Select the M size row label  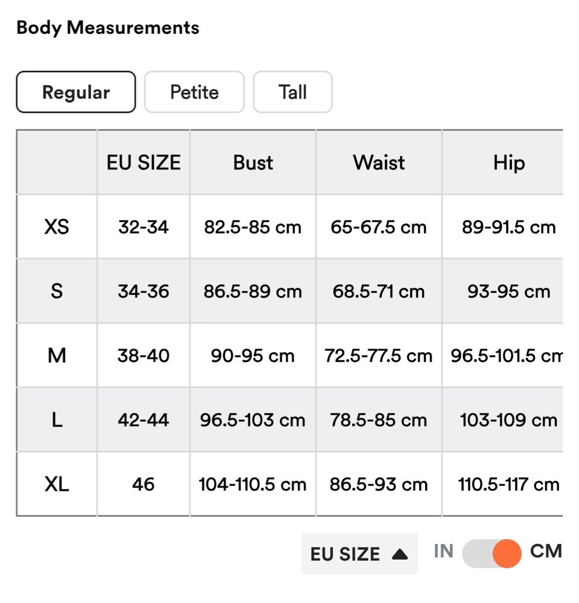point(57,356)
